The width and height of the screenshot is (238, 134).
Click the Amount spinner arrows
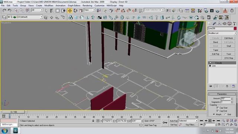[x=232, y=98]
